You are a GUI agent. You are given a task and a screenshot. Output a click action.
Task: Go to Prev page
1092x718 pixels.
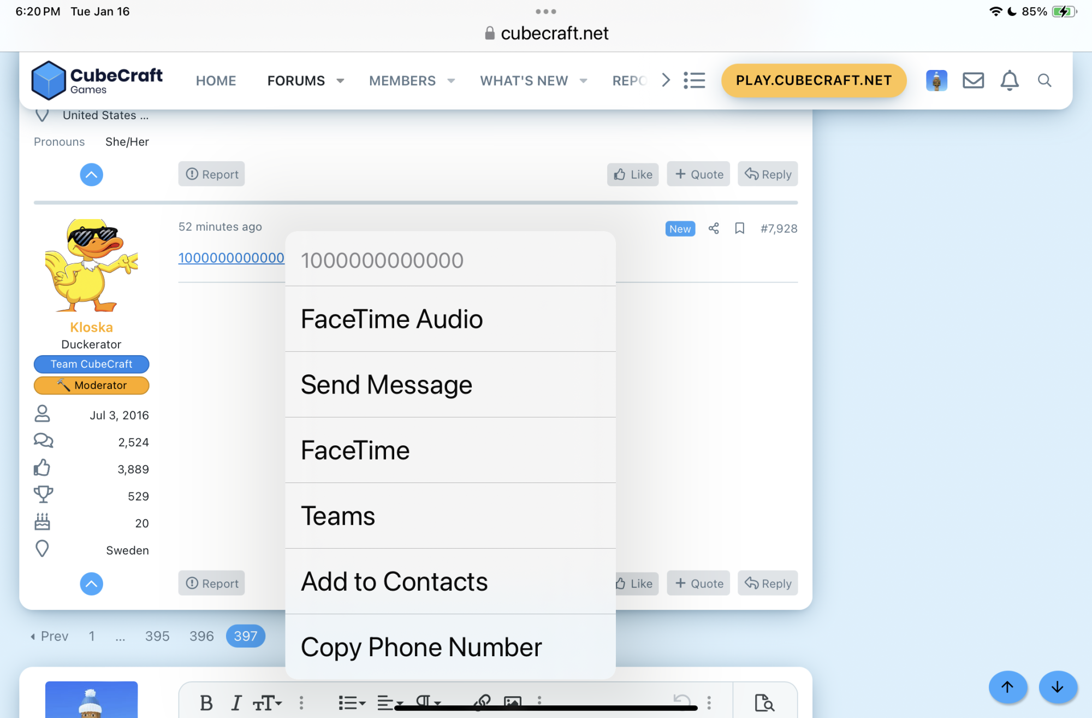[49, 636]
